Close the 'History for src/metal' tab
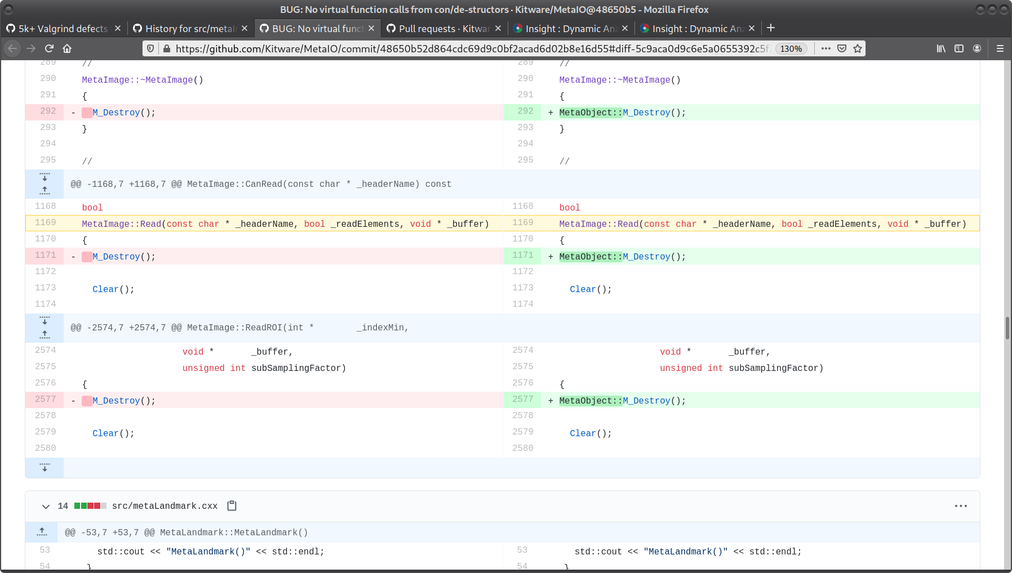Image resolution: width=1012 pixels, height=573 pixels. pos(244,28)
